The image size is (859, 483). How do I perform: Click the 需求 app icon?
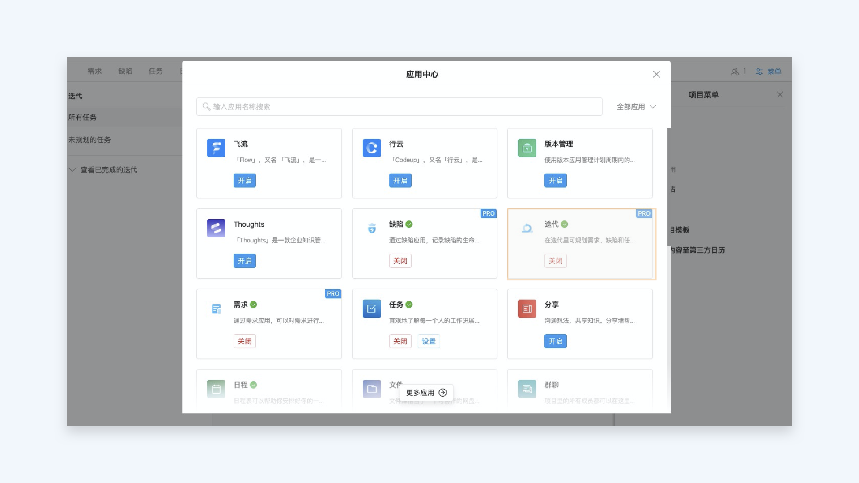(x=217, y=309)
